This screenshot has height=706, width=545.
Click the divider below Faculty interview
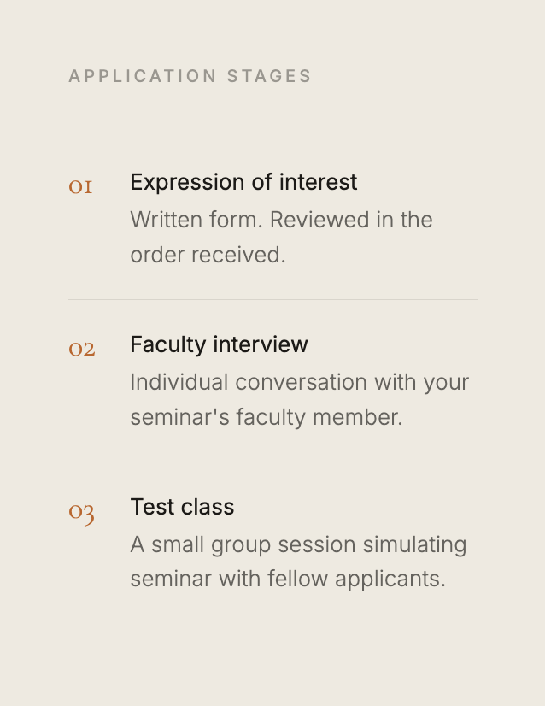click(x=273, y=462)
